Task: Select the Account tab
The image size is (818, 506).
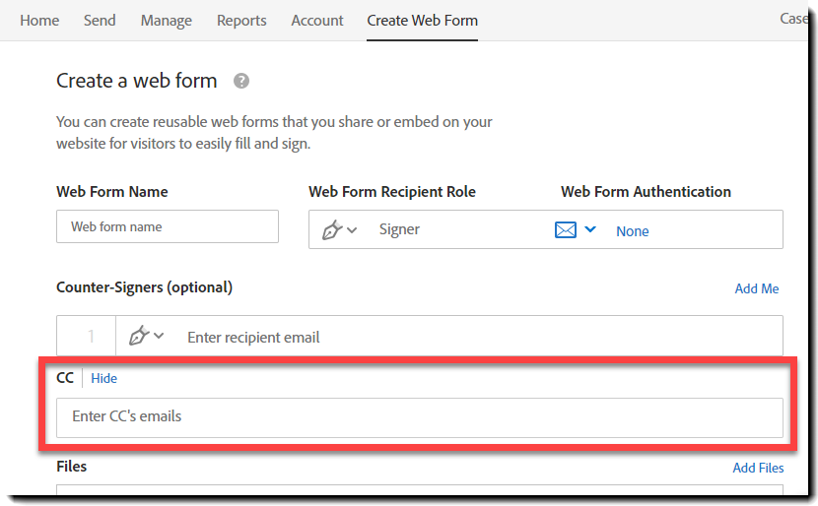Action: click(x=317, y=20)
